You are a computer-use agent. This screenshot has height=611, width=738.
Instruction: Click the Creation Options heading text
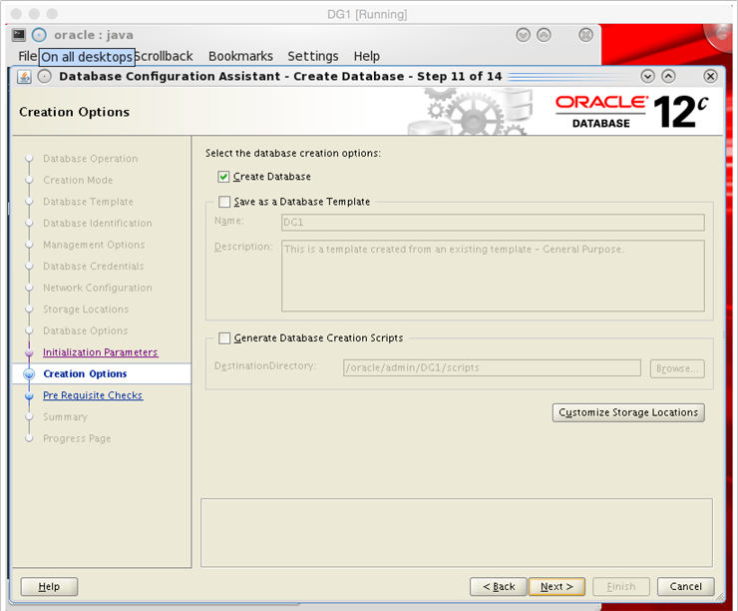[74, 112]
